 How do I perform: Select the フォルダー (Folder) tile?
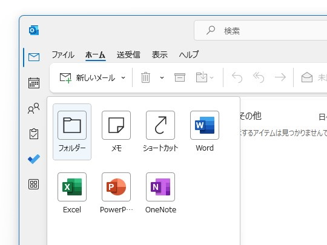[x=72, y=132]
